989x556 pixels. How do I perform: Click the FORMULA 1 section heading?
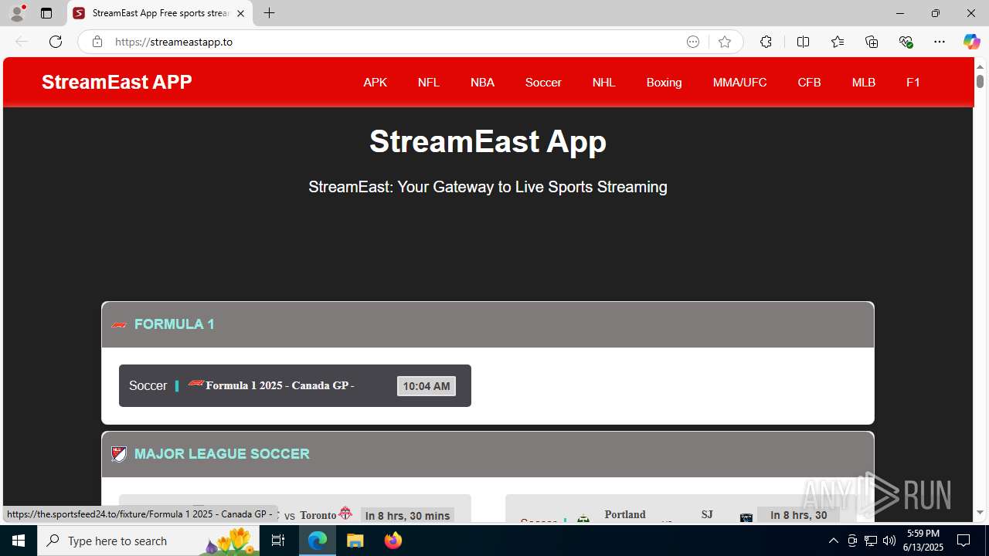pyautogui.click(x=175, y=324)
